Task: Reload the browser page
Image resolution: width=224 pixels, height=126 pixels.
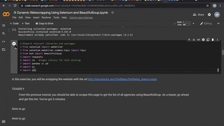Action: (x=15, y=6)
